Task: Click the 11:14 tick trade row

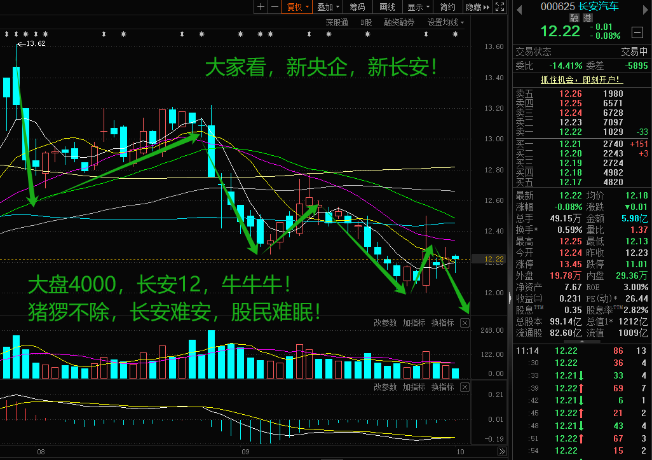Action: pyautogui.click(x=581, y=351)
